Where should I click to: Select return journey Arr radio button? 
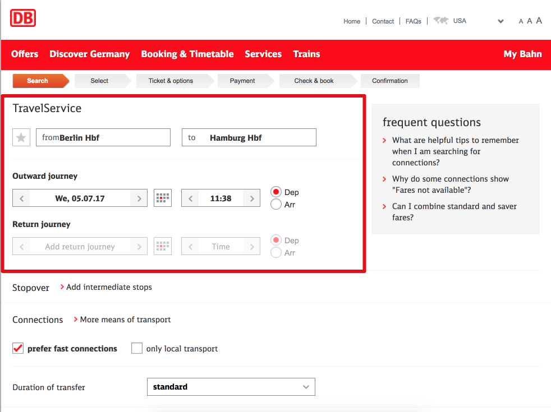(x=276, y=252)
